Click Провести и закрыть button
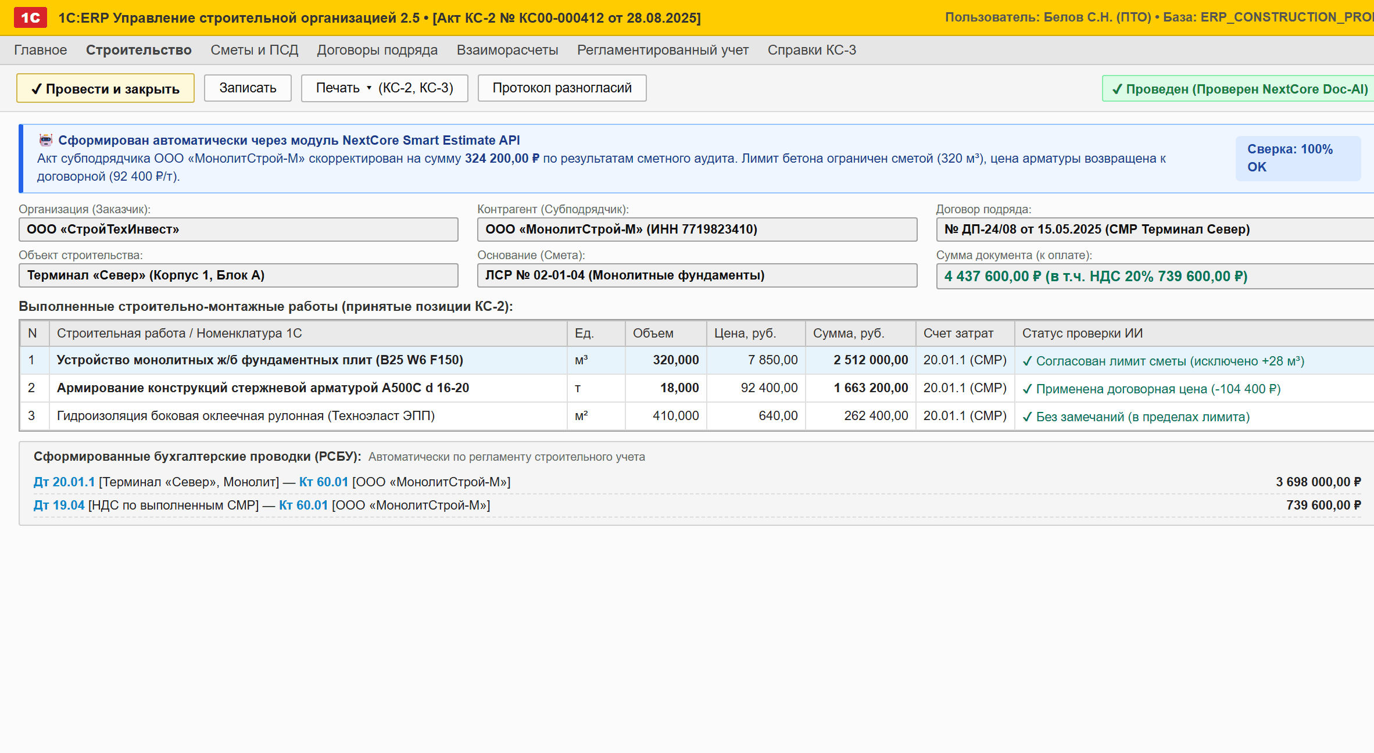Viewport: 1374px width, 753px height. click(x=105, y=88)
